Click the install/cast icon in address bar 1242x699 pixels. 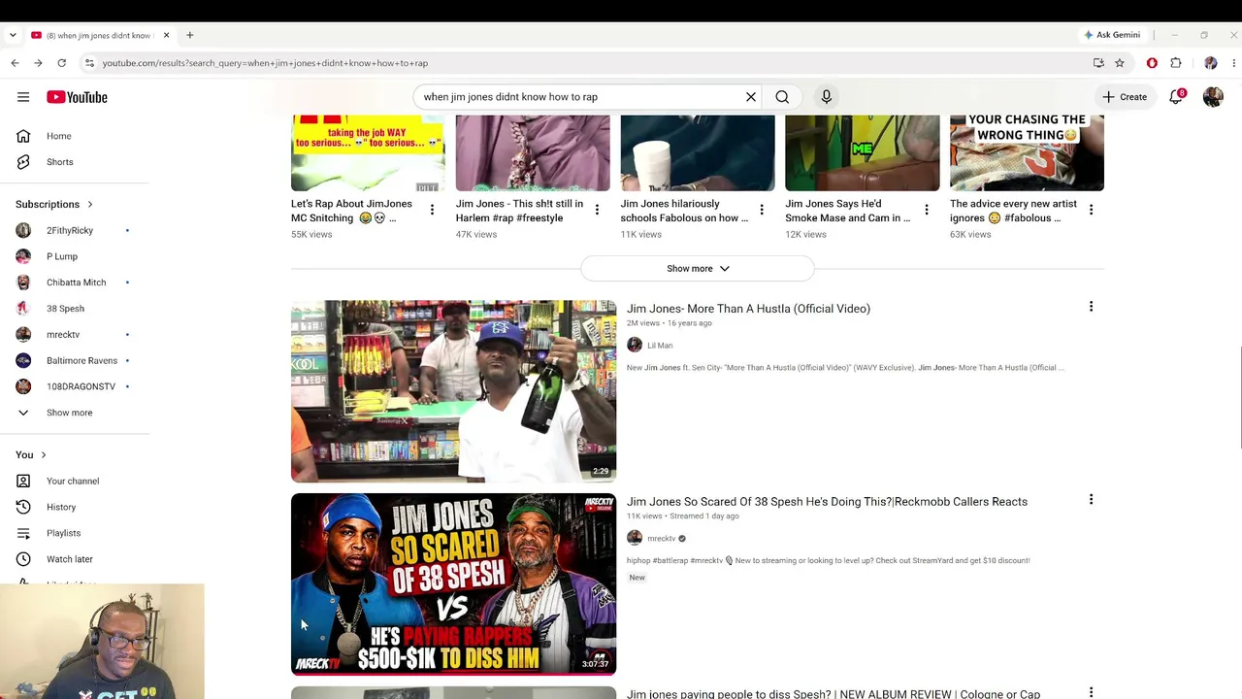[x=1098, y=63]
